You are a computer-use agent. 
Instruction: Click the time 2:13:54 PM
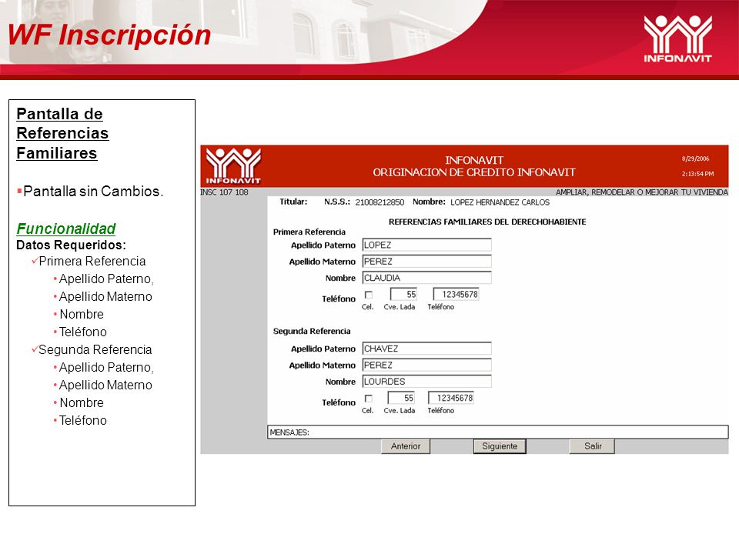click(x=697, y=174)
